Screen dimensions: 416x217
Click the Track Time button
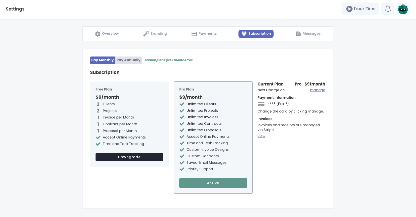click(360, 9)
